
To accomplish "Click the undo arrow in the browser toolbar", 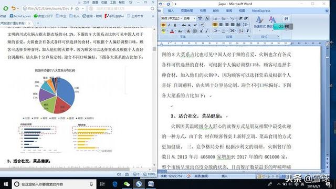I will point(14,8).
